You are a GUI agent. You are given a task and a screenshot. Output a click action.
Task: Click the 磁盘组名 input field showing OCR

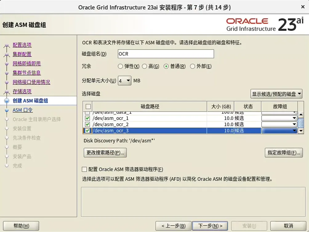[x=166, y=53]
